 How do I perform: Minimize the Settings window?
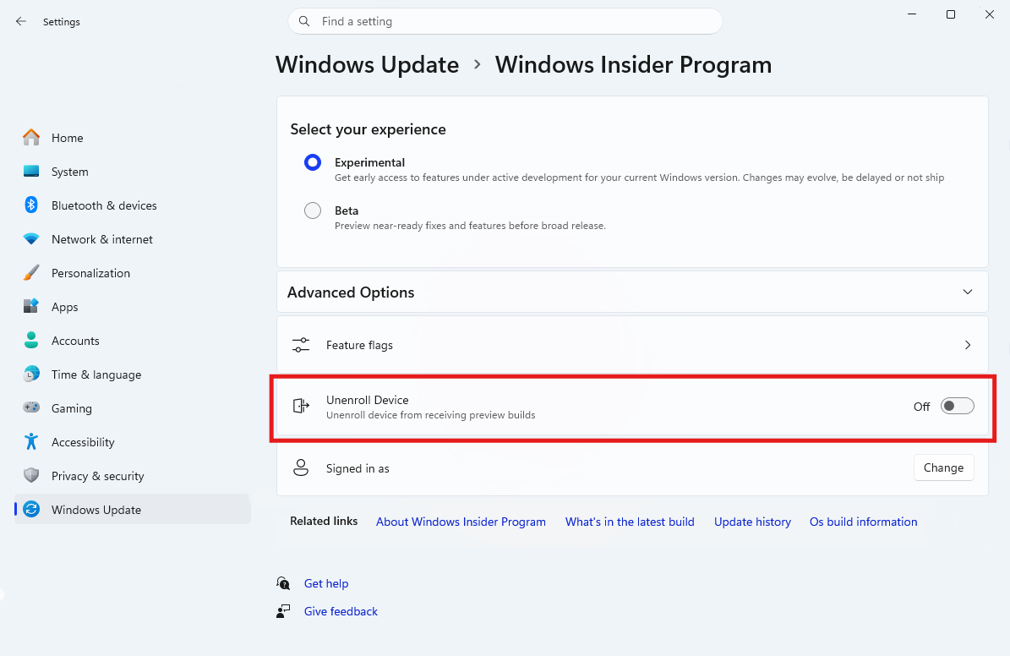point(912,14)
